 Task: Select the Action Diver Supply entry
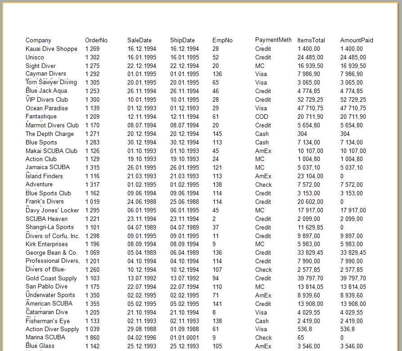(x=52, y=329)
